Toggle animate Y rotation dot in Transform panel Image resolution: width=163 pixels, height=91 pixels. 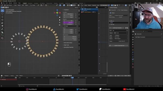coord(76,22)
